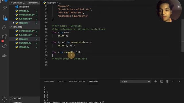Click 'enumerate(nums)' on line 22

click(x=81, y=42)
